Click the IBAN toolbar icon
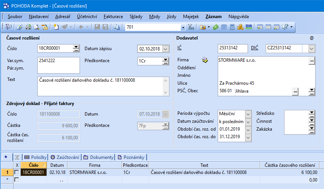The width and height of the screenshot is (324, 189). point(248,27)
